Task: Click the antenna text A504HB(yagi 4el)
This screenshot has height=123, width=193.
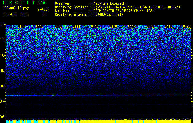Action: [x=108, y=14]
